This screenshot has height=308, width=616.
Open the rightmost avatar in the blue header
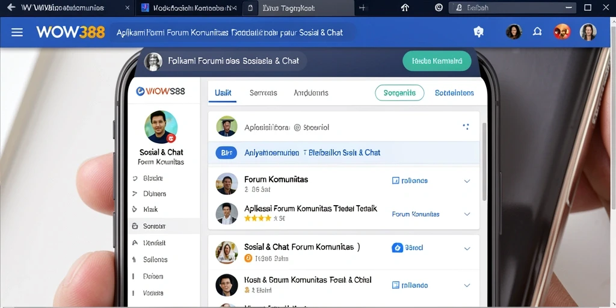click(x=588, y=32)
